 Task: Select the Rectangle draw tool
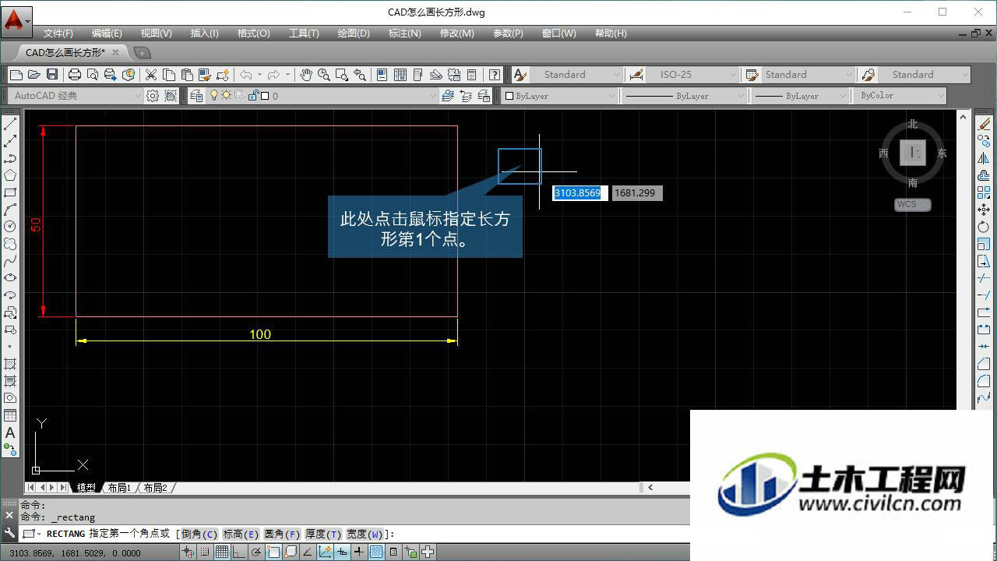(10, 192)
